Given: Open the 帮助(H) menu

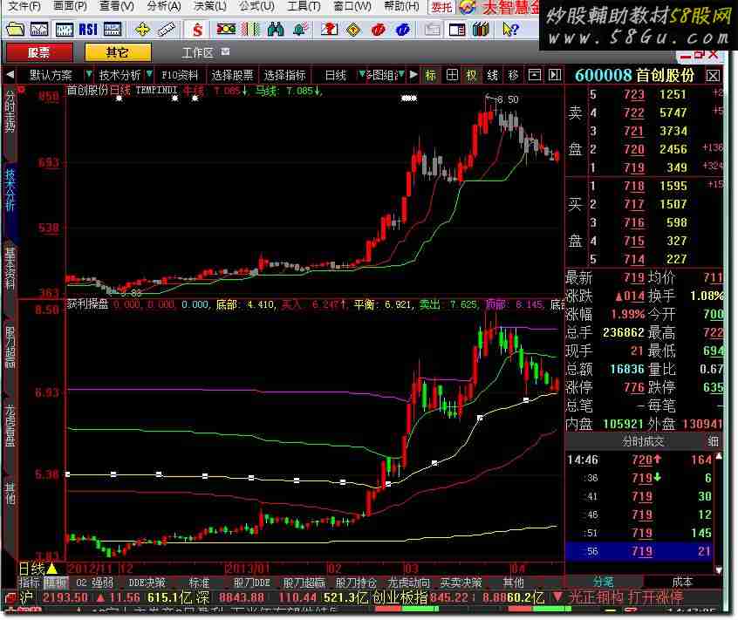Looking at the screenshot, I should point(401,7).
